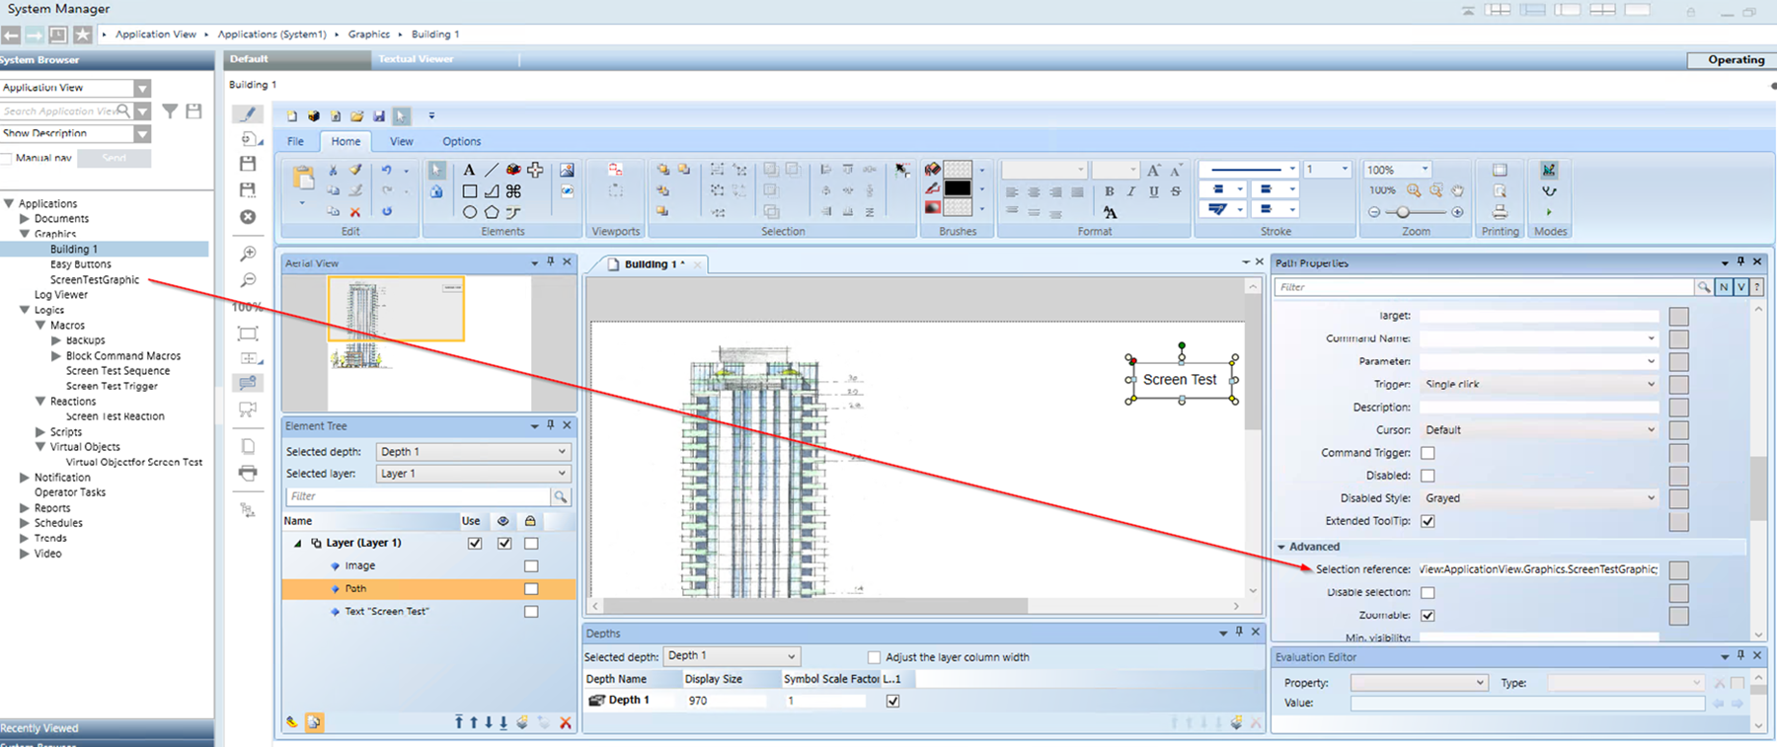Insert an image element from ribbon
1777x747 pixels.
click(x=567, y=170)
